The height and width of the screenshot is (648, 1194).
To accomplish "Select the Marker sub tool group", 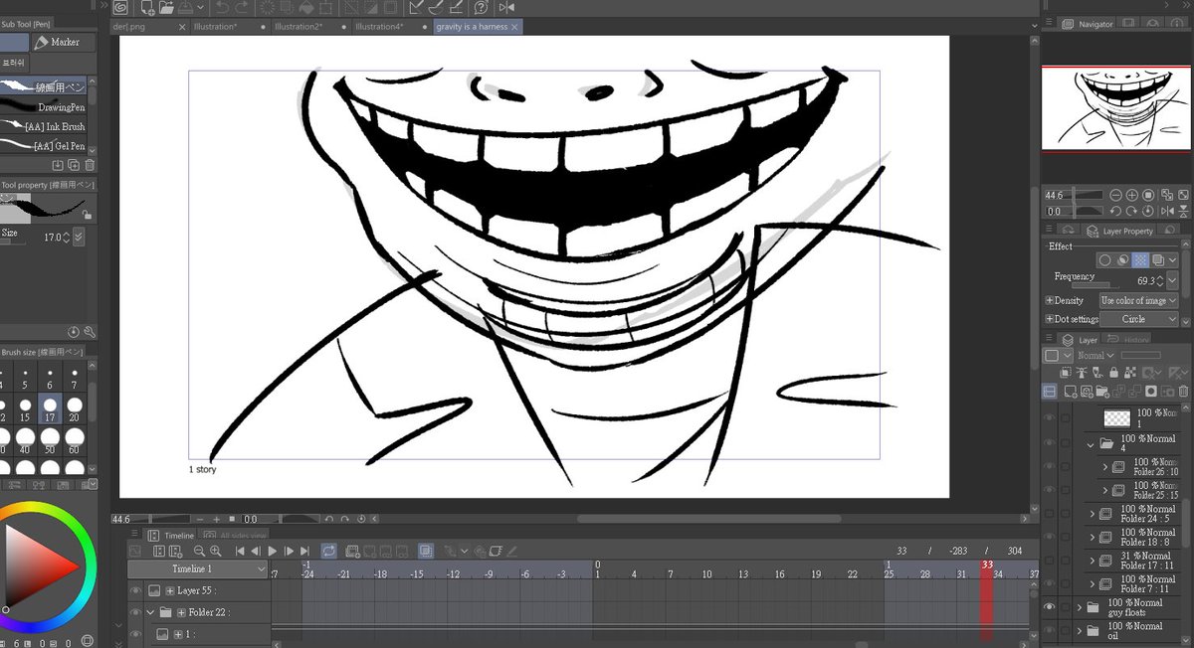I will pos(62,42).
